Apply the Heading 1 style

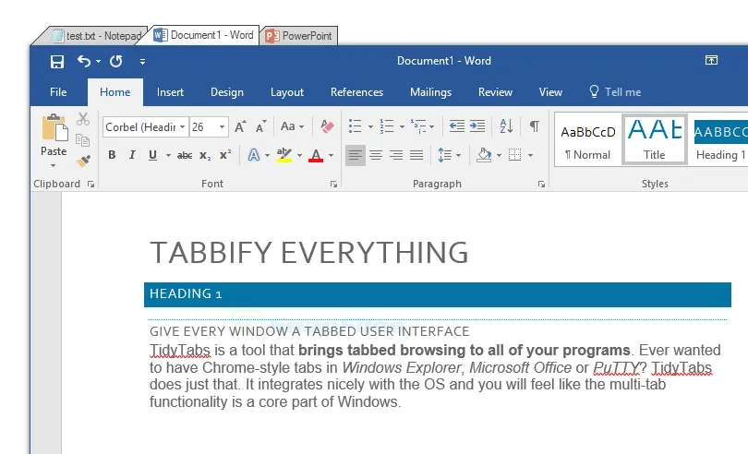point(720,139)
